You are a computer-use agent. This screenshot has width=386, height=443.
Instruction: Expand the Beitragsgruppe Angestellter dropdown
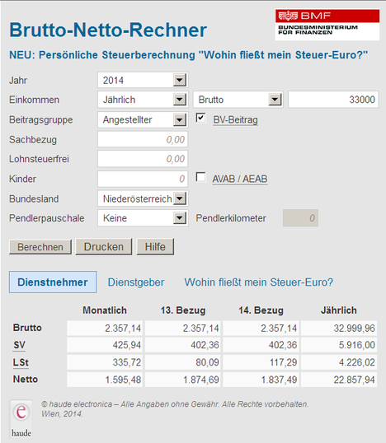143,119
